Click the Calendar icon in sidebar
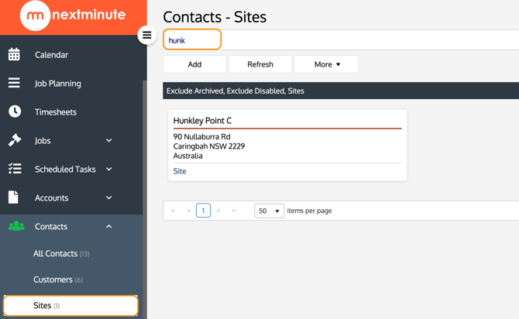 point(14,55)
